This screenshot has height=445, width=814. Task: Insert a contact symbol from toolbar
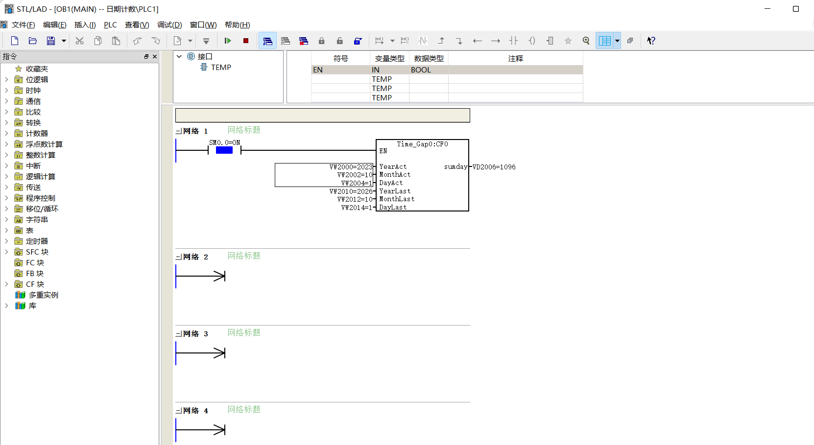coord(513,41)
